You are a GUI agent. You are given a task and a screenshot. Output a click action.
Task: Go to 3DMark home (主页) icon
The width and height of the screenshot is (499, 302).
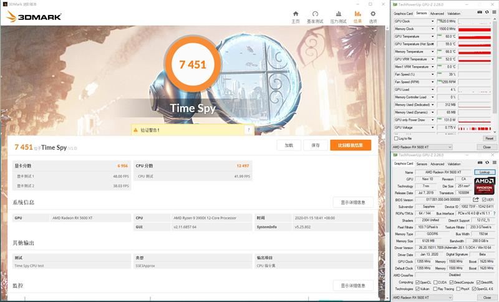(x=296, y=14)
